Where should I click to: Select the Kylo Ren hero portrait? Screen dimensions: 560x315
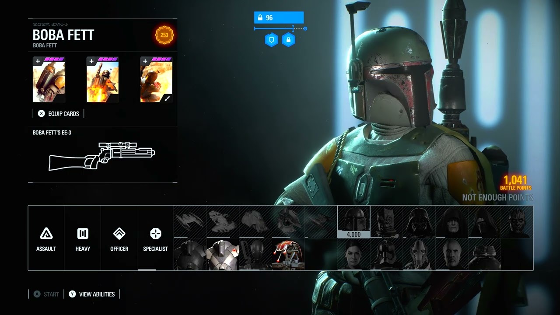(484, 222)
